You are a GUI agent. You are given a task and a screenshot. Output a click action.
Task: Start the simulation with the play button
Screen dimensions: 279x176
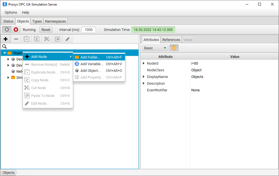click(7, 30)
